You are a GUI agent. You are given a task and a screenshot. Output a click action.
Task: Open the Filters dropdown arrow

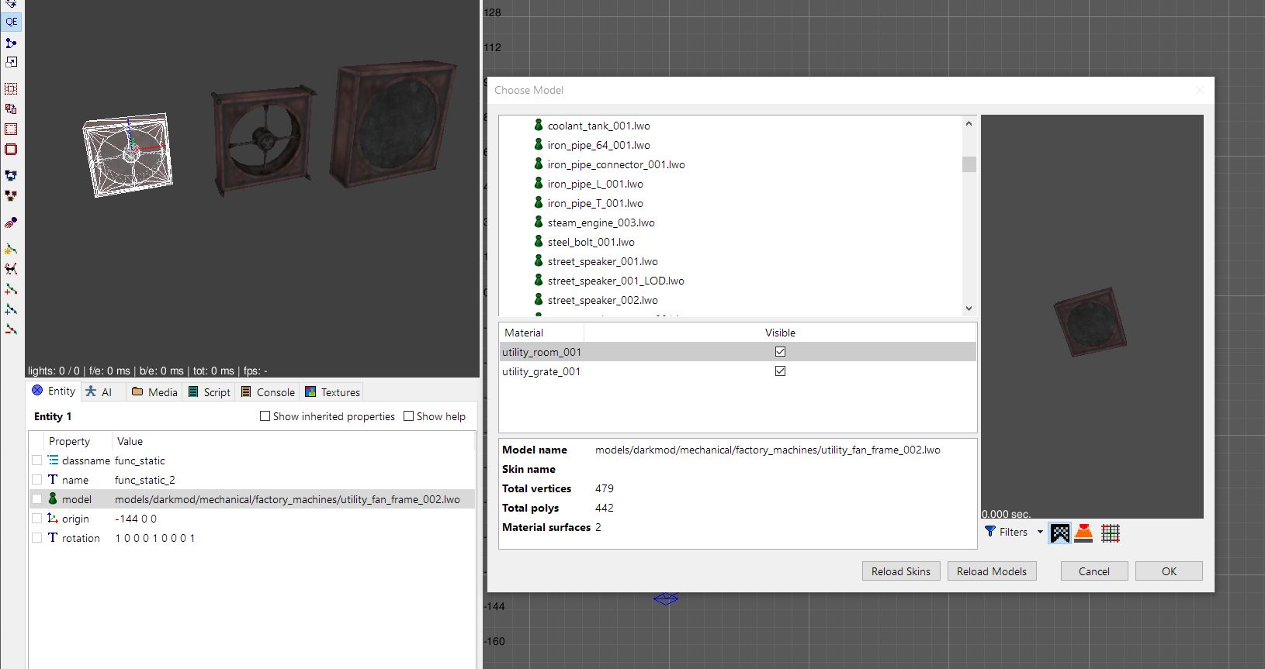[1040, 532]
